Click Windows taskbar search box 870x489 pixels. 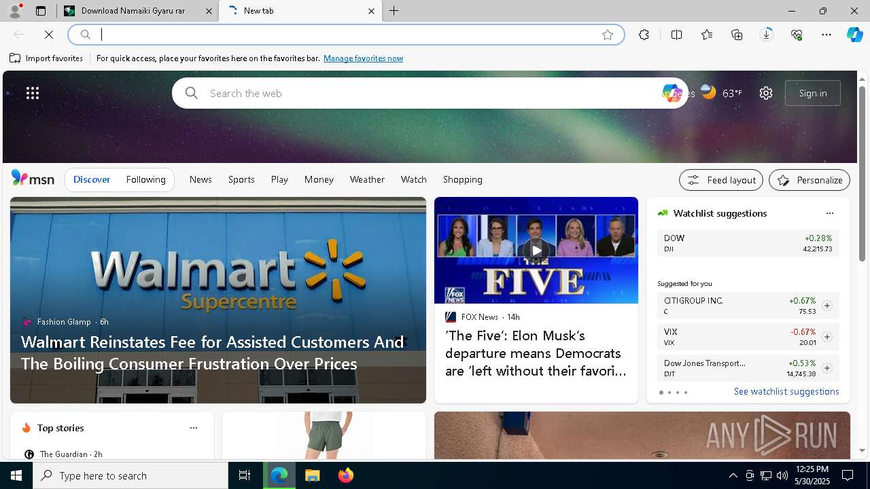(130, 475)
